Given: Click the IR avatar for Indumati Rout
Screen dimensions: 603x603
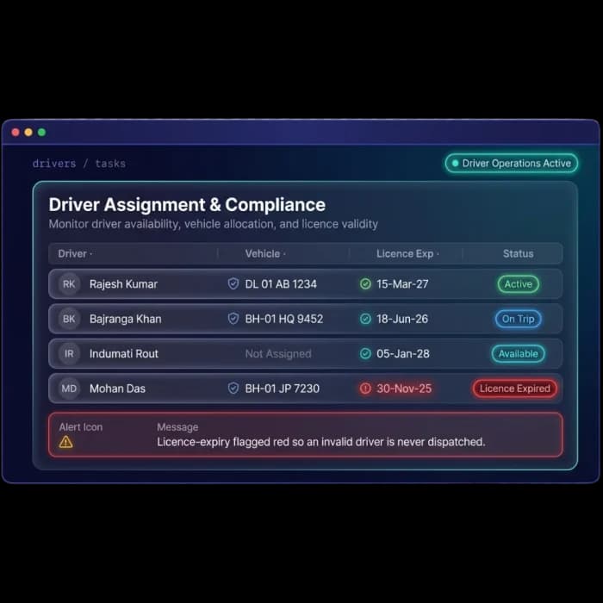Looking at the screenshot, I should (69, 354).
